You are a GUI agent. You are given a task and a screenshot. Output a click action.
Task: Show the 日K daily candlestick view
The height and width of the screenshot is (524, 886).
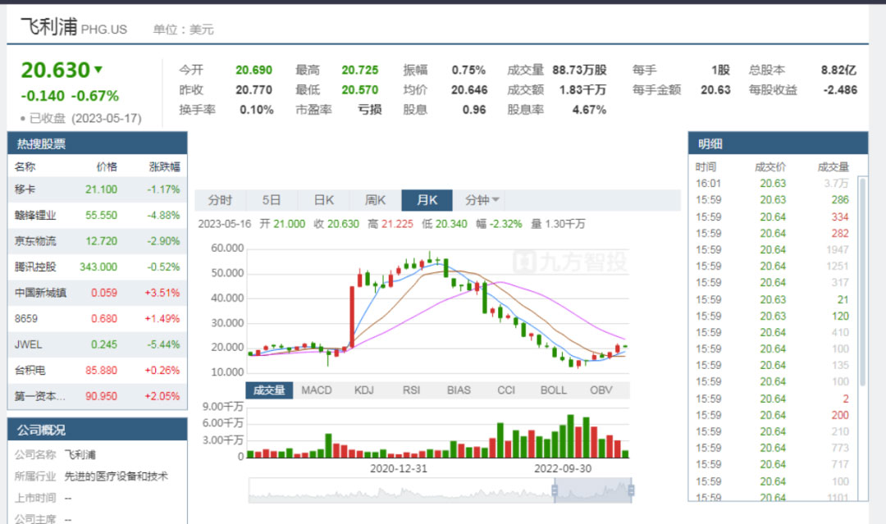coord(324,200)
